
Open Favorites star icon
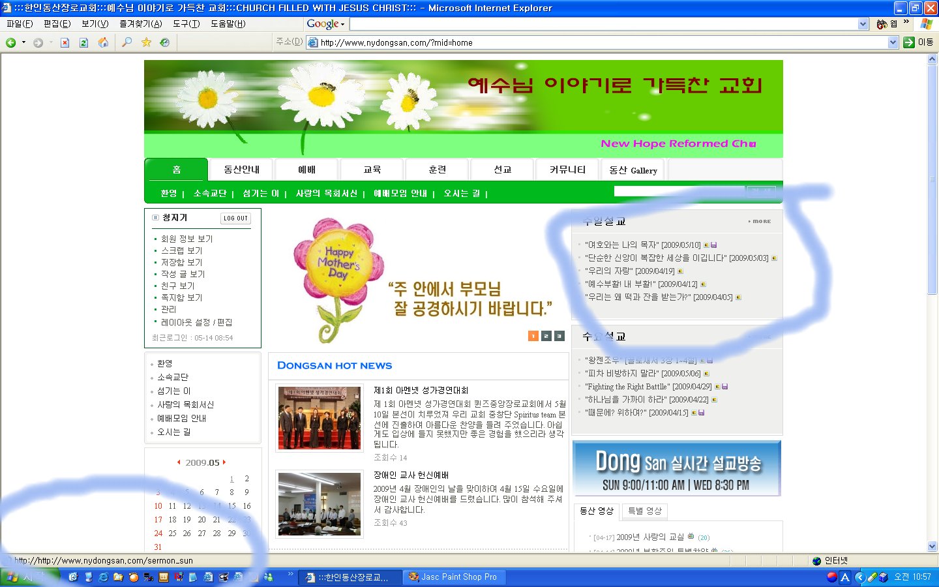click(146, 42)
